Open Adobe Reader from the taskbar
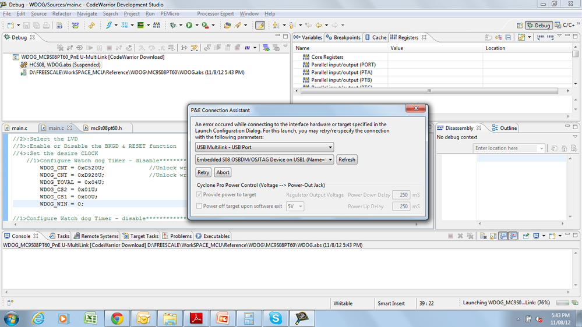This screenshot has height=327, width=582. click(x=196, y=318)
